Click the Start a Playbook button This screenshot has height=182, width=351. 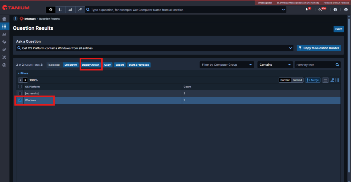pos(139,65)
